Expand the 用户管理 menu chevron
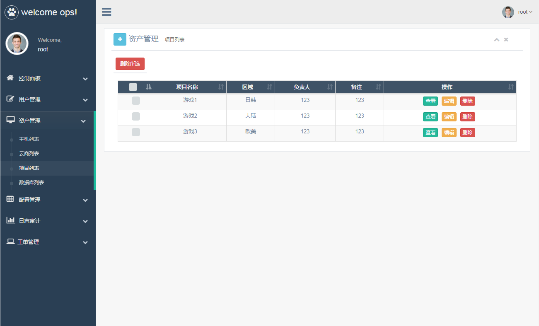This screenshot has width=539, height=326. 85,100
